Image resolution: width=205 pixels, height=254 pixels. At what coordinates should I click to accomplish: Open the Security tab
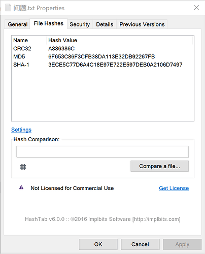click(x=80, y=24)
